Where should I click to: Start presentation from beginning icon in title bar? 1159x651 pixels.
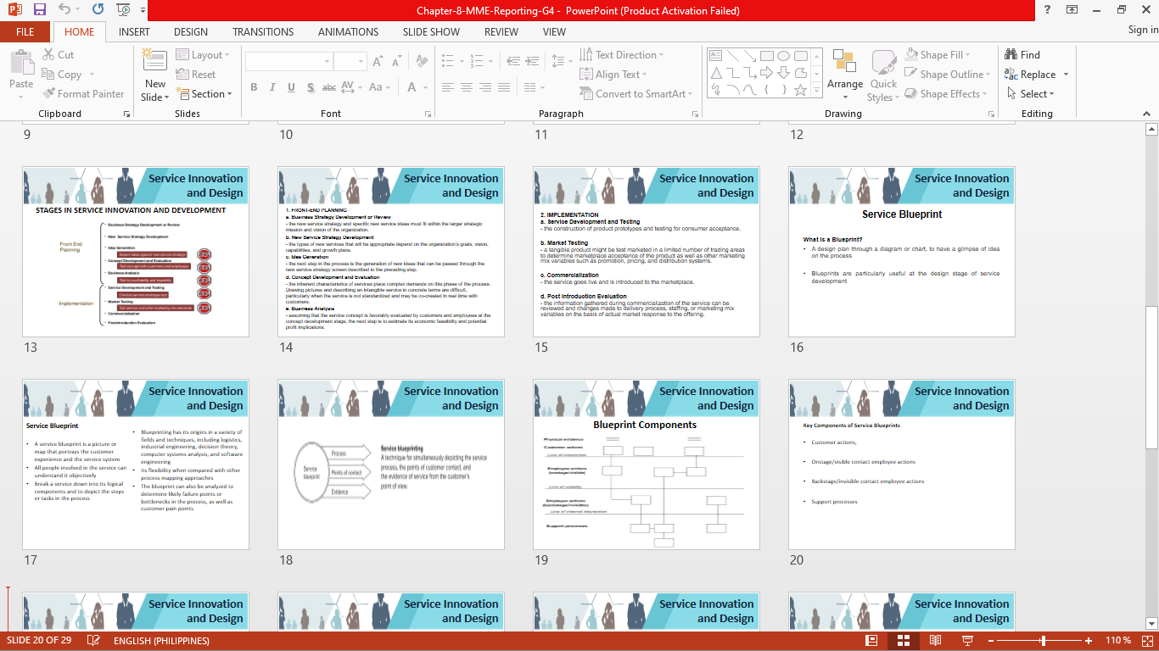click(123, 10)
